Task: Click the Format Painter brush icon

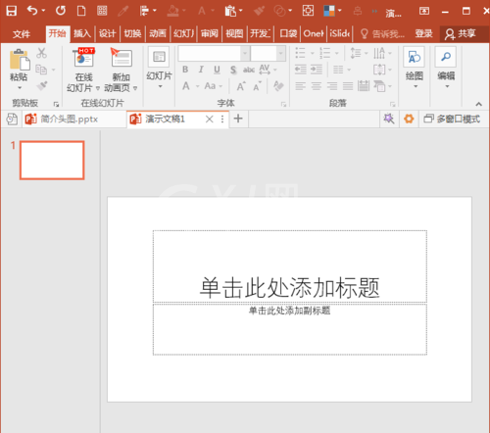Action: click(42, 86)
